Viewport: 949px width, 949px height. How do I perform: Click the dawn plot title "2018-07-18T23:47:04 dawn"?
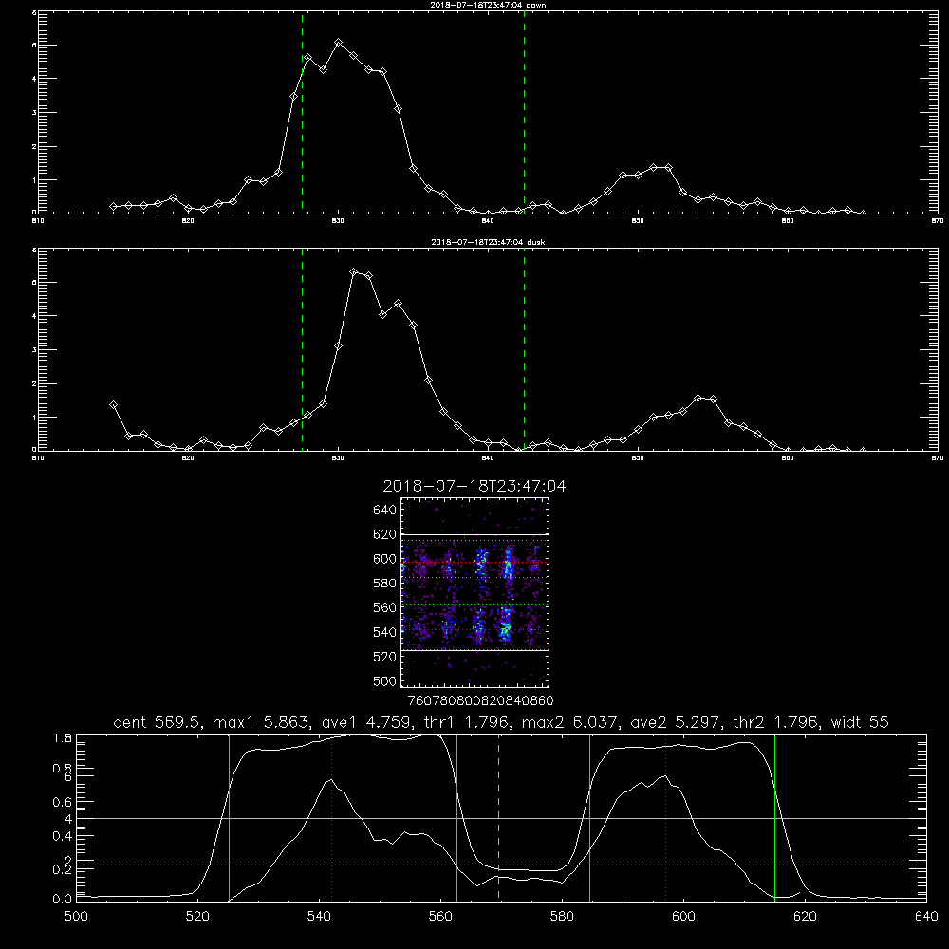coord(488,5)
